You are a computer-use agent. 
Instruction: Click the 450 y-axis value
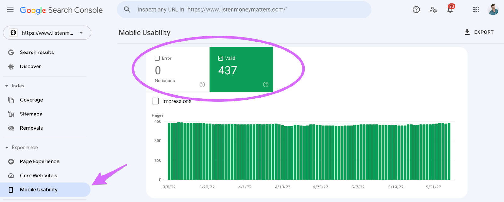(158, 121)
